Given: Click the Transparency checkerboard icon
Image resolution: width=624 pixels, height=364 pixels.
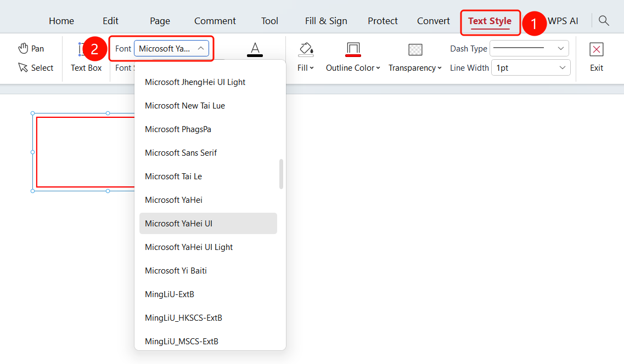Looking at the screenshot, I should tap(415, 49).
